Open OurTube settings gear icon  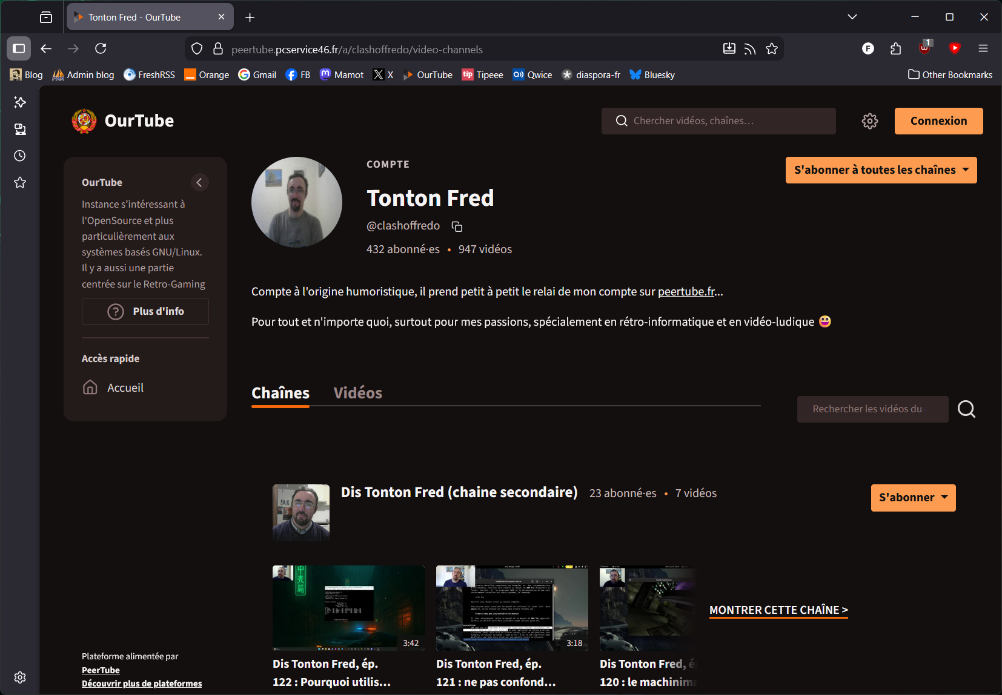tap(869, 121)
